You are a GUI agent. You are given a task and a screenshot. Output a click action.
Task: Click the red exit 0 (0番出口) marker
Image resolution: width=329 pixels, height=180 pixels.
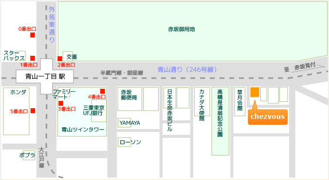(x=33, y=35)
